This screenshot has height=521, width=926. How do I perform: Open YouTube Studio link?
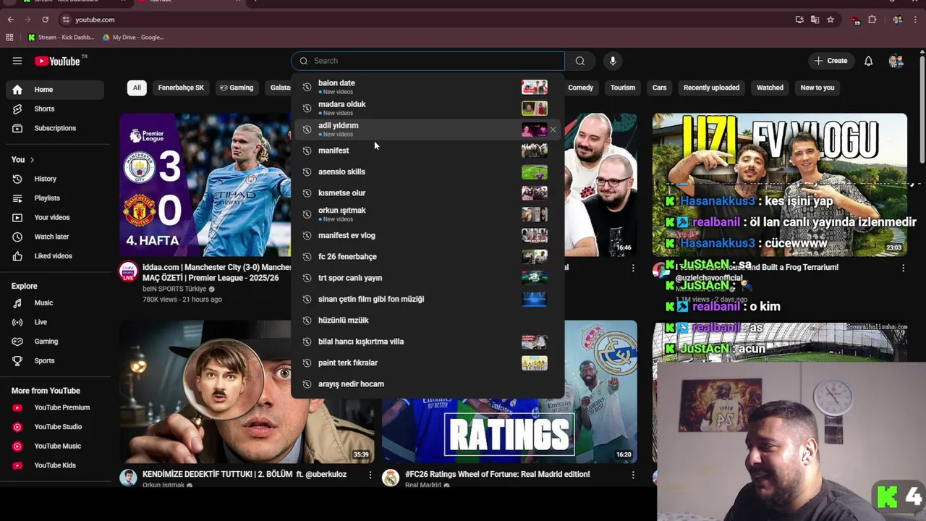pos(55,427)
